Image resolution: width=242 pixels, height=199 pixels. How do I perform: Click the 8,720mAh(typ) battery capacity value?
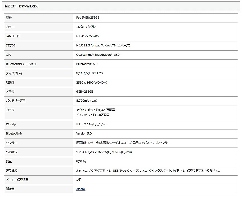pyautogui.click(x=87, y=101)
